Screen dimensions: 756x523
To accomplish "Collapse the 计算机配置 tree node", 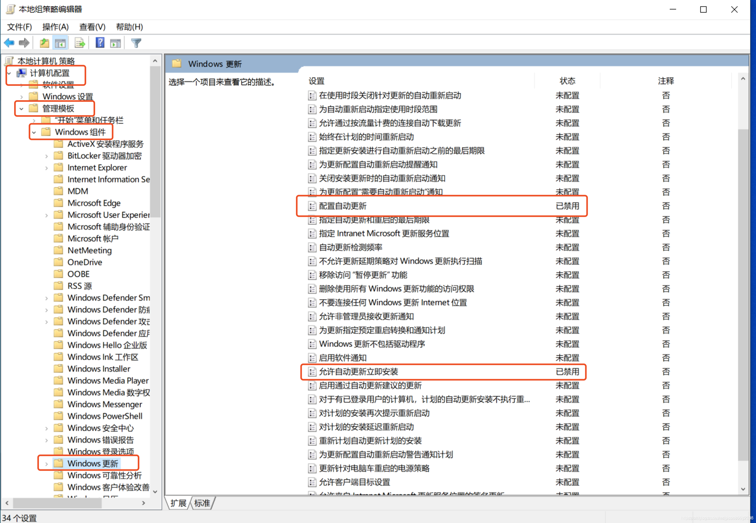I will (x=9, y=73).
